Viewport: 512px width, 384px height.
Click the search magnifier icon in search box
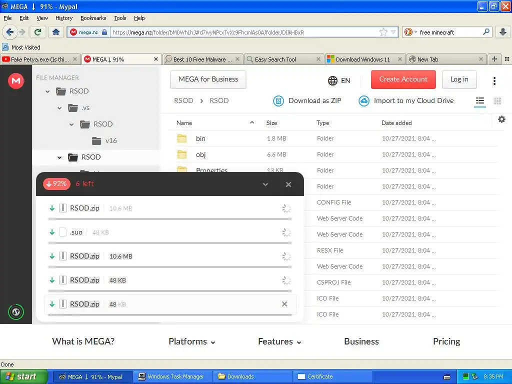(x=486, y=32)
